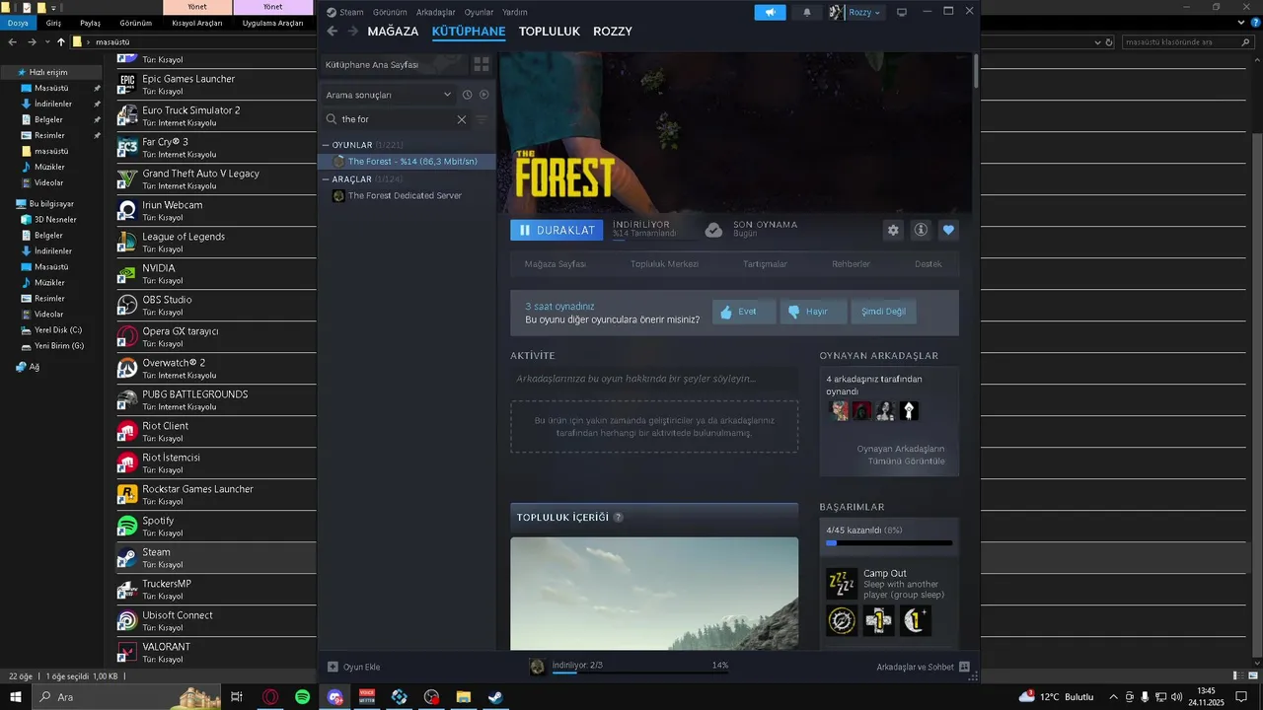Image resolution: width=1263 pixels, height=710 pixels.
Task: Select OBS Studio shortcut in Explorer
Action: [215, 306]
